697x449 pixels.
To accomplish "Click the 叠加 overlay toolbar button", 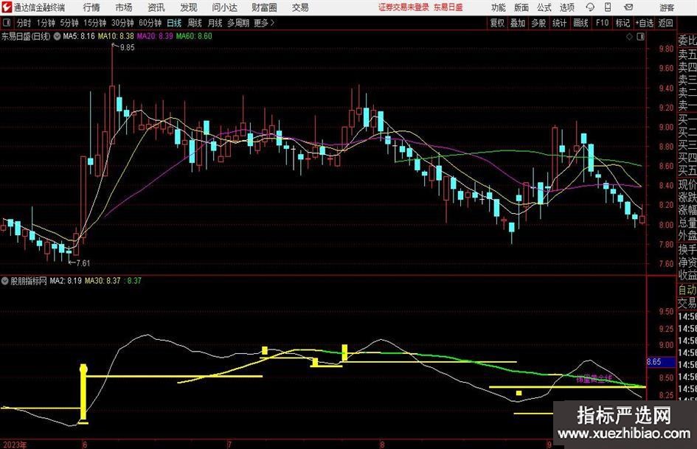I will point(518,23).
